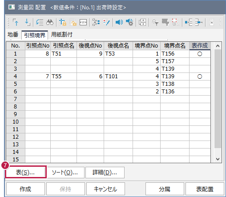226x197 pixels.
Task: Click the move row up arrow icon
Action: [16, 22]
